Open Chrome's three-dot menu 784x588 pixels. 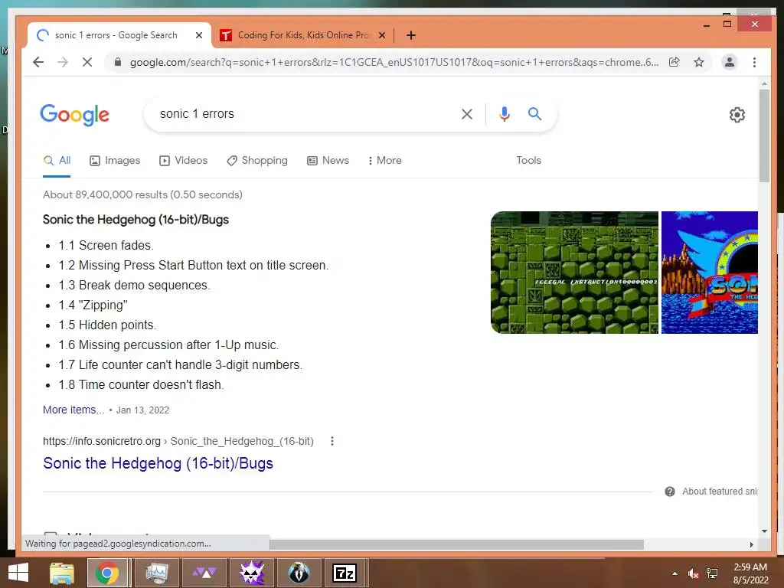(x=754, y=62)
